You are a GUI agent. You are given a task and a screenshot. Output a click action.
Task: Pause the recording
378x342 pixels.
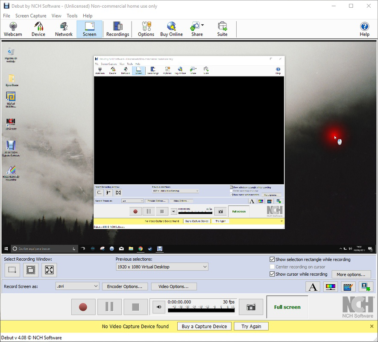109,307
